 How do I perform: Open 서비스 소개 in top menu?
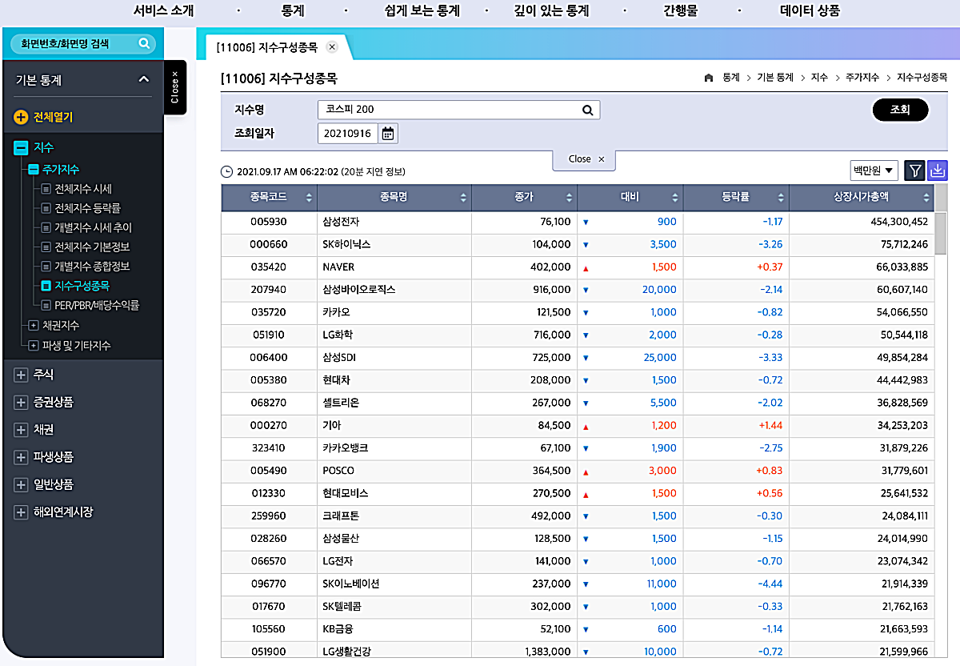coord(163,11)
